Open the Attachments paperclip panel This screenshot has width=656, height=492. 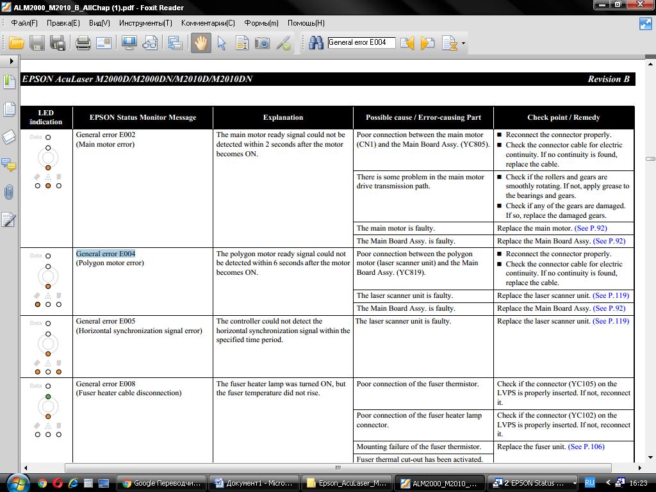pos(9,192)
